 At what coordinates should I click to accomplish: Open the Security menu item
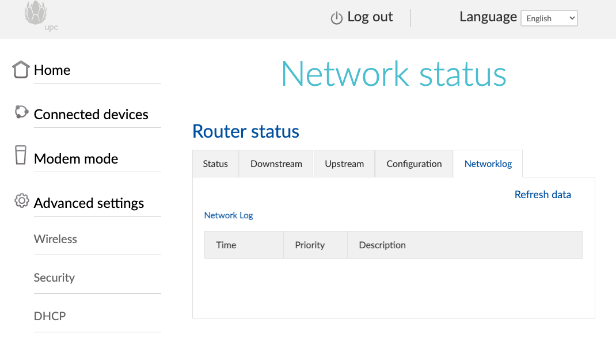[54, 278]
